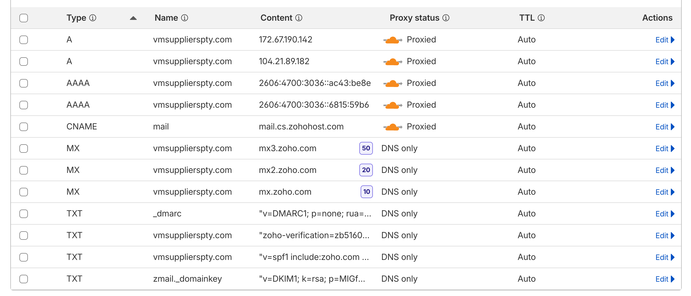Viewport: 691px width, 296px height.
Task: Click the info icon next to Type header
Action: (x=92, y=18)
